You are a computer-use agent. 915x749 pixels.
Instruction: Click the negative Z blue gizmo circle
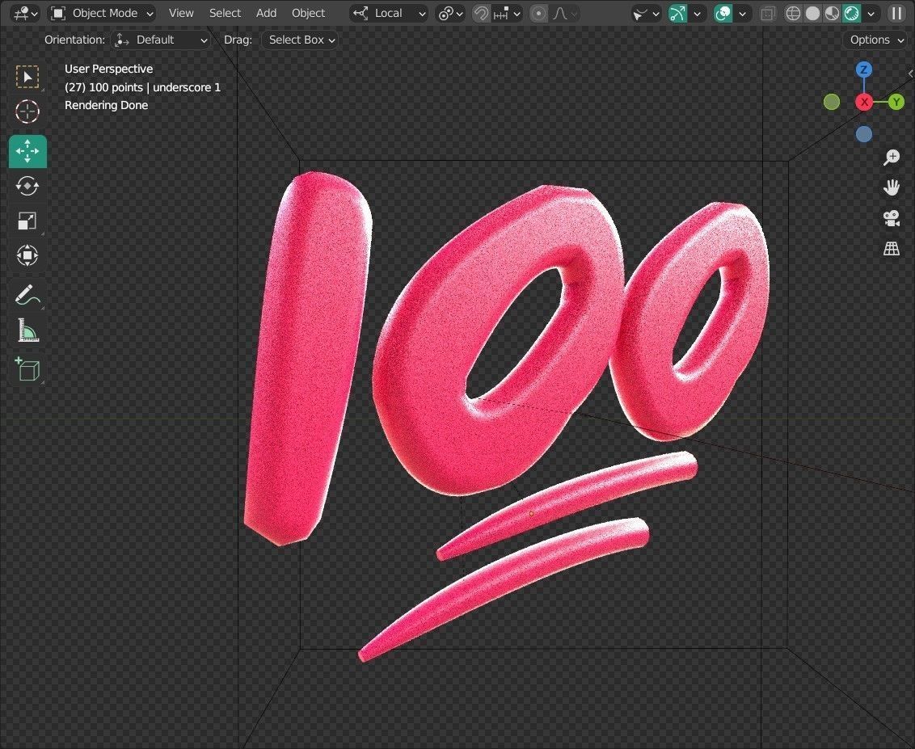coord(863,134)
